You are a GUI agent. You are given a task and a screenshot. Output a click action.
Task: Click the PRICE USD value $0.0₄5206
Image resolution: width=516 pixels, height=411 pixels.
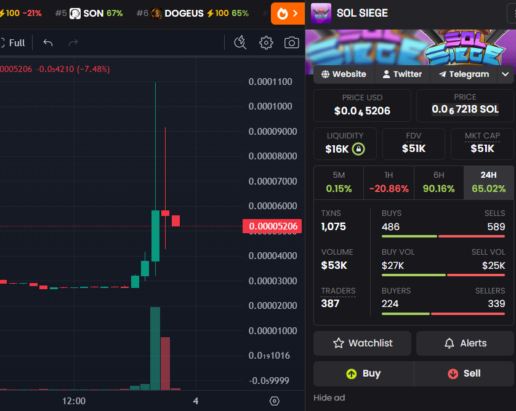click(x=362, y=111)
